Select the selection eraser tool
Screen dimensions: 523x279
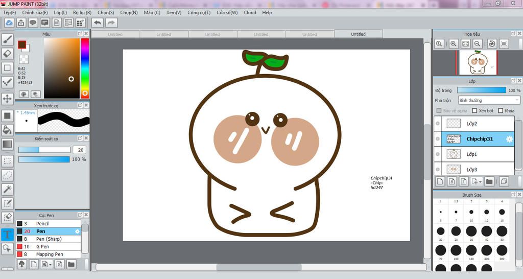(x=7, y=217)
